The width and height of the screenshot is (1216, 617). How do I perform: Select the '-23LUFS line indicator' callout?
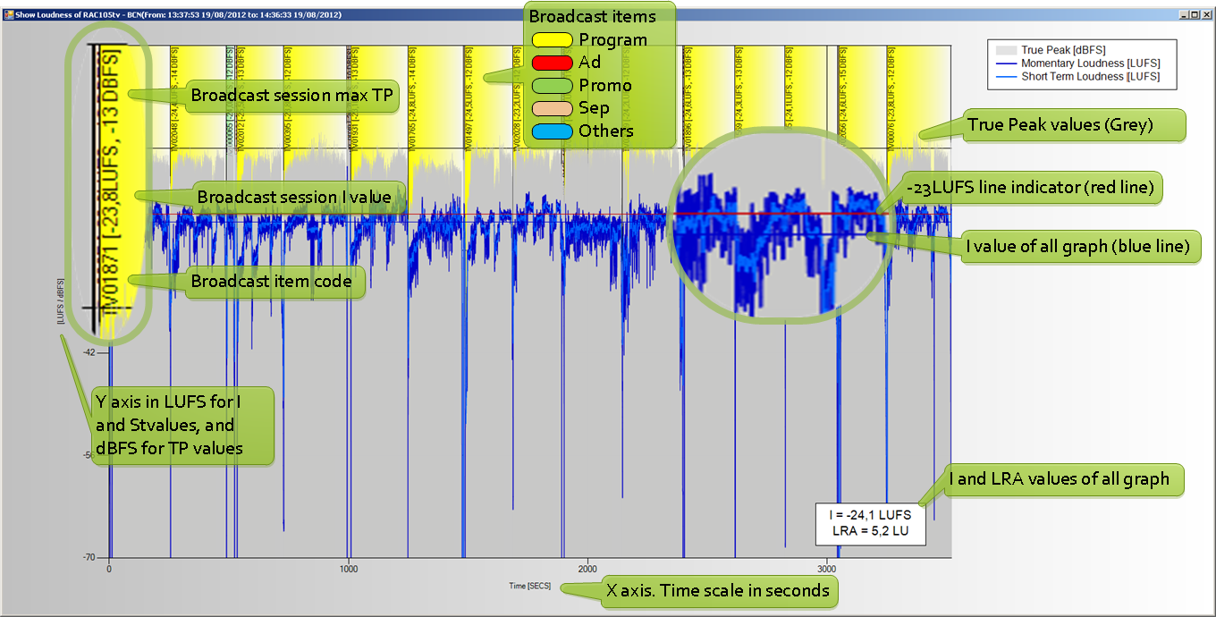pos(1034,187)
